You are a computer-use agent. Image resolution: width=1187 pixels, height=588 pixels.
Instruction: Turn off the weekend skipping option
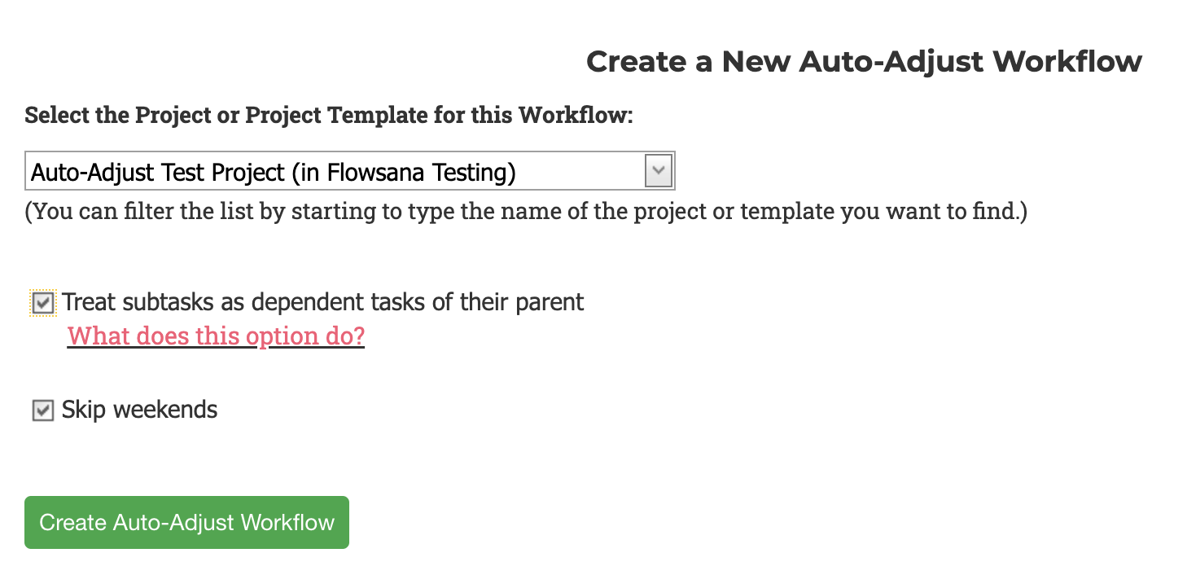point(43,410)
